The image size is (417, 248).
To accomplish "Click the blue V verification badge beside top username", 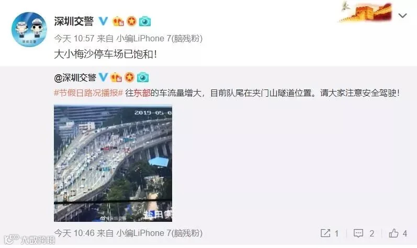I will [103, 21].
